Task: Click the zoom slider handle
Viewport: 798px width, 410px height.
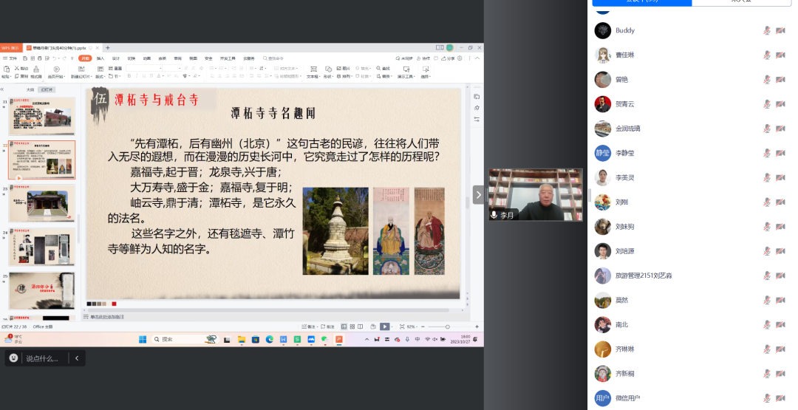Action: point(447,327)
